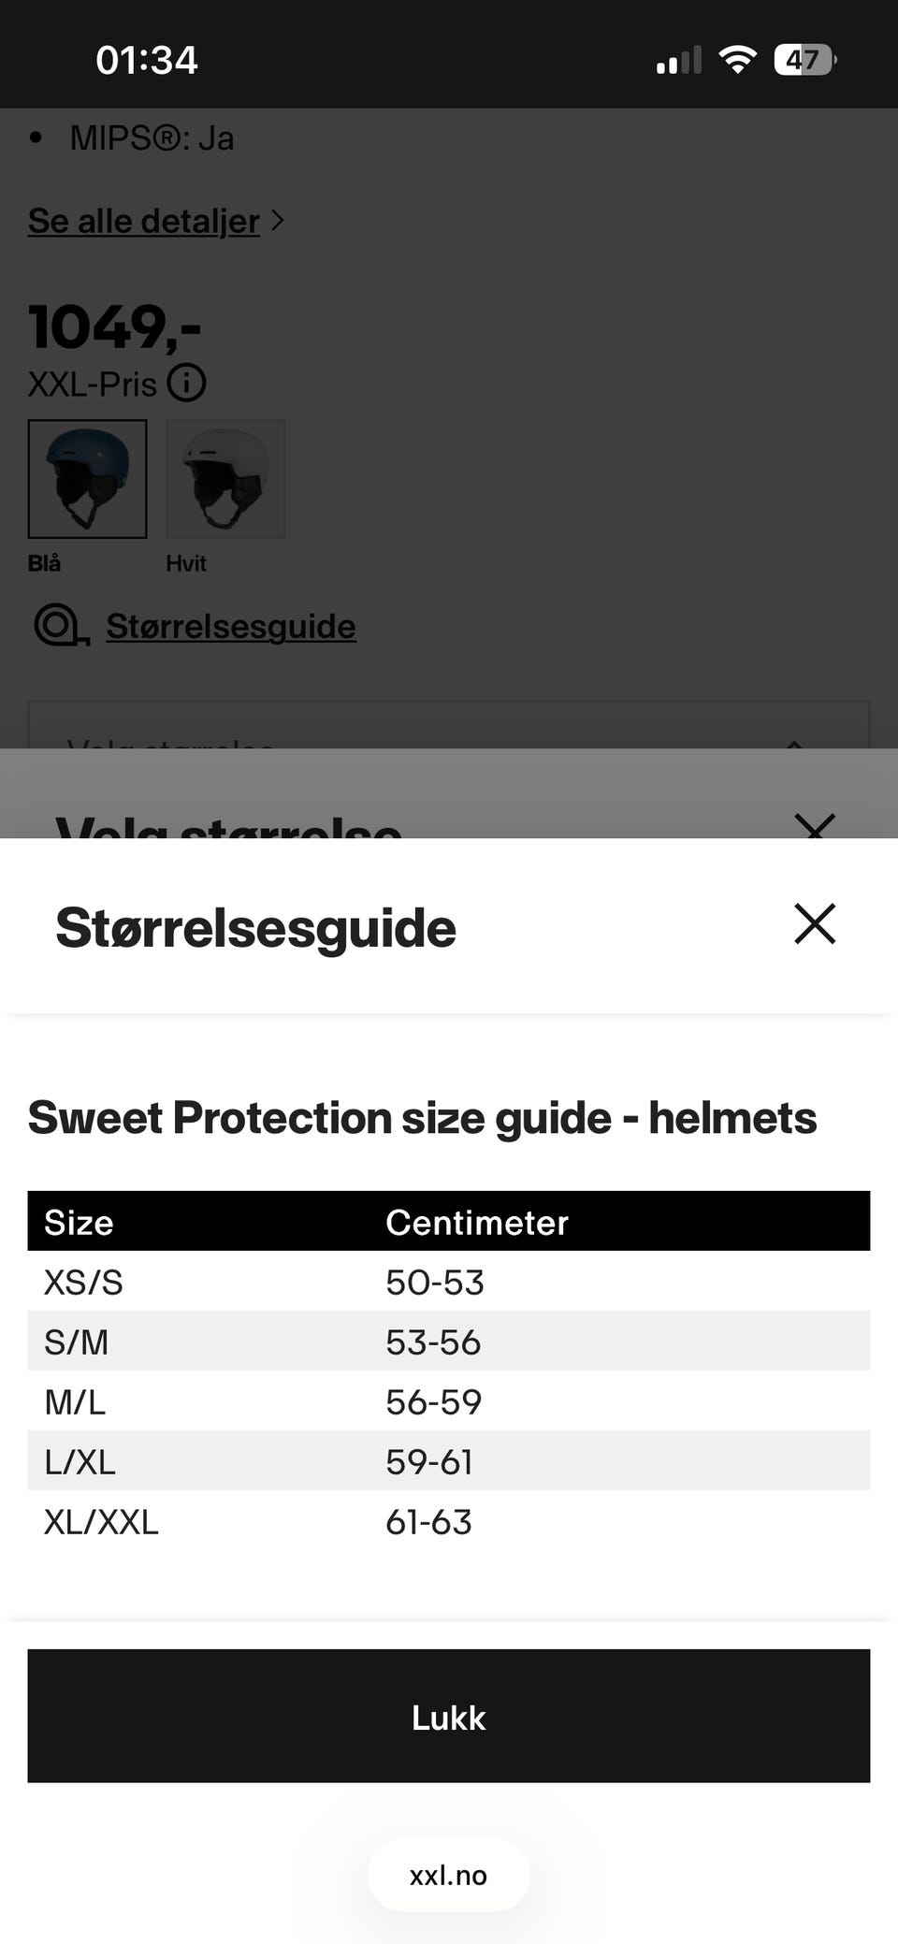Open the XXL-Pris info icon
Image resolution: width=898 pixels, height=1944 pixels.
187,384
